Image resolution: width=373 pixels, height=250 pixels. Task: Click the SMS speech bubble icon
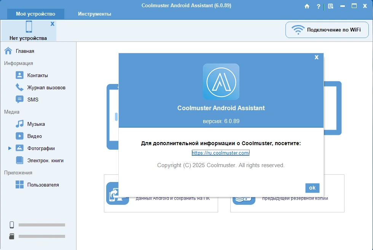(x=19, y=100)
